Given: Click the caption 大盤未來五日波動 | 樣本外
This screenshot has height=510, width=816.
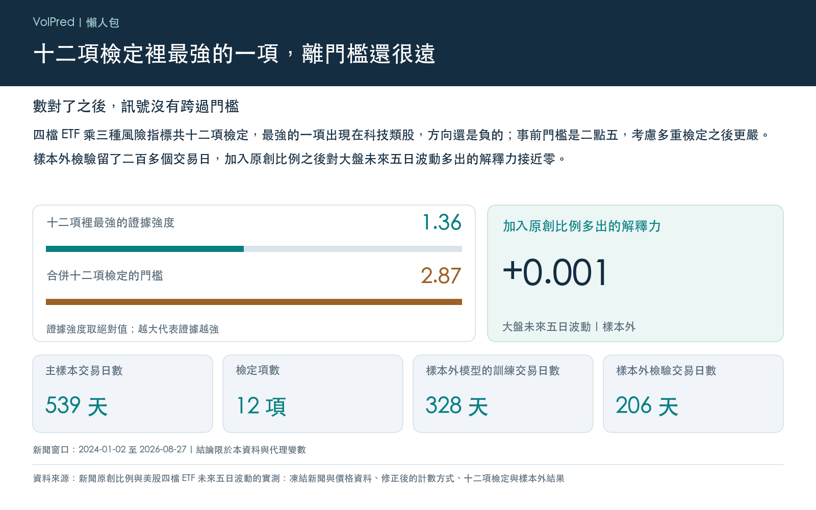Looking at the screenshot, I should [569, 326].
